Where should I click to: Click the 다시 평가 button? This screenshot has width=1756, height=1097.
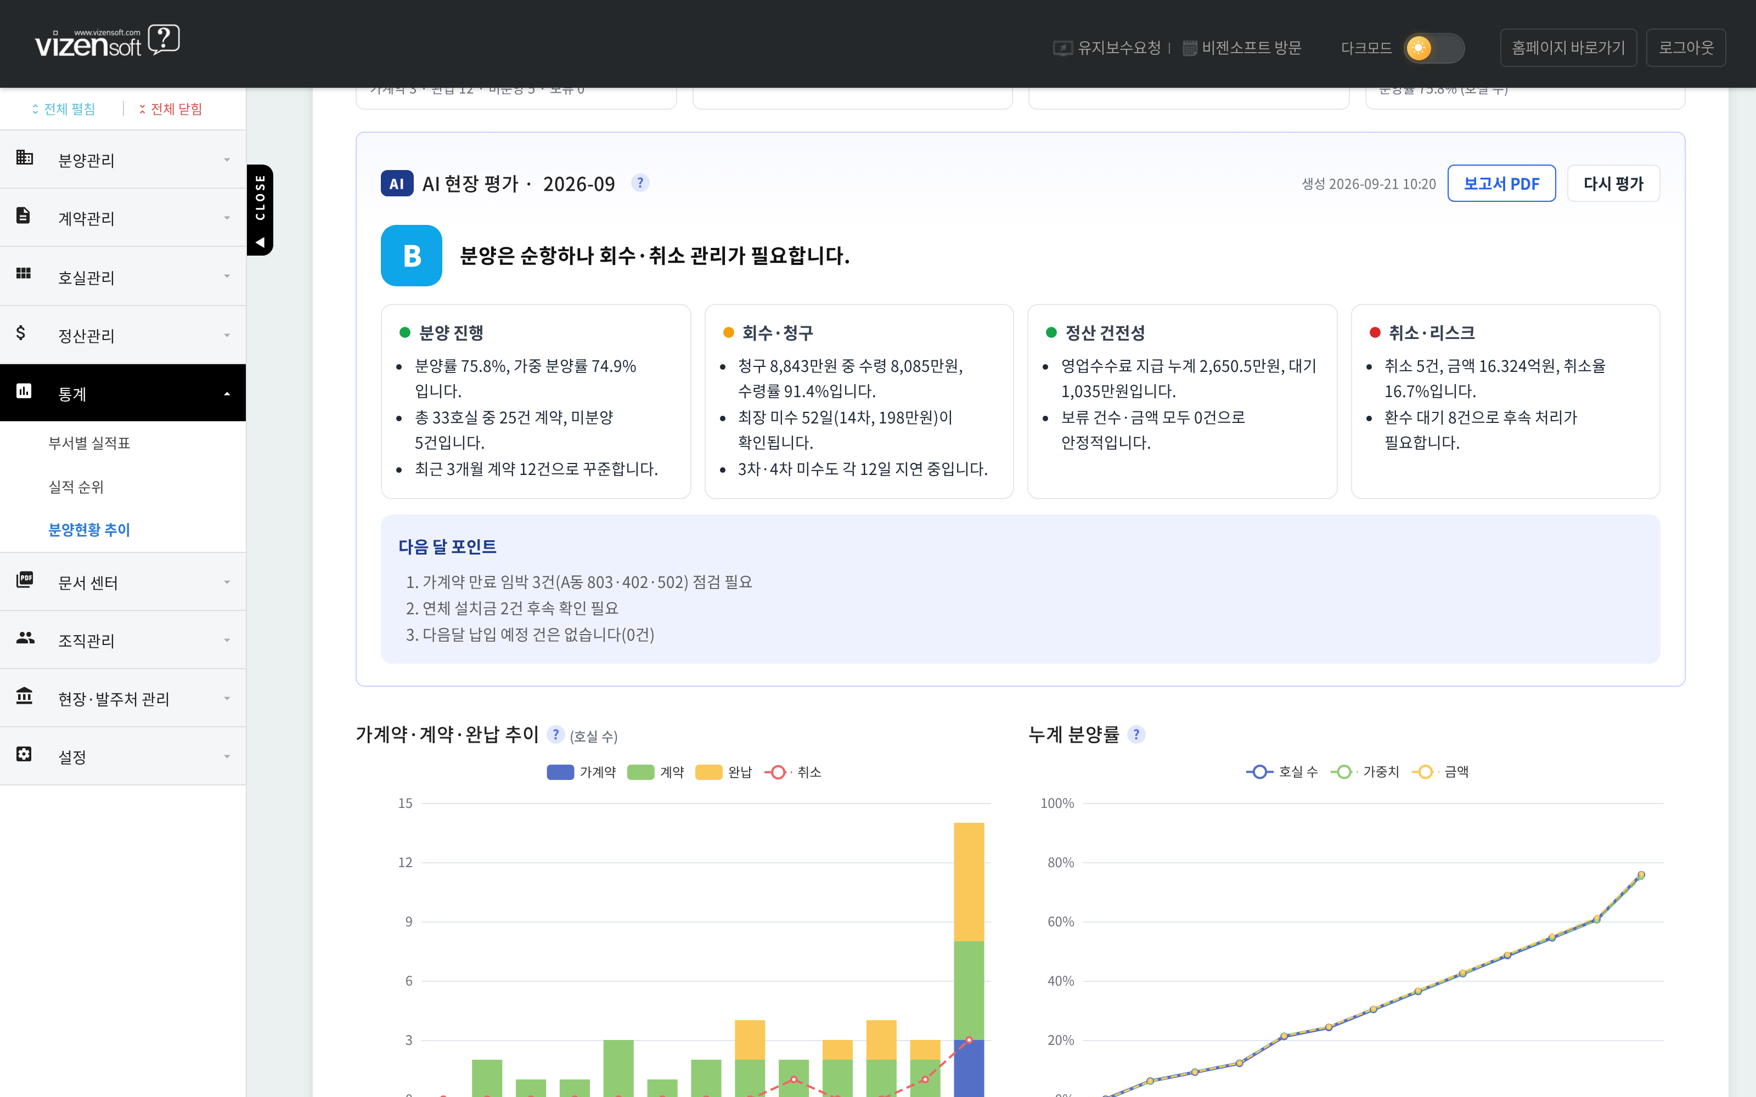pos(1613,184)
